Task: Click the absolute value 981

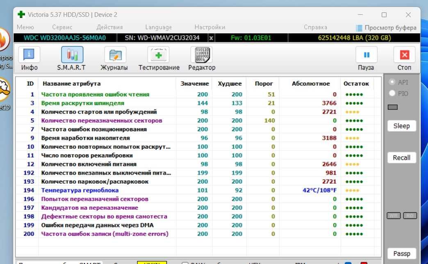Action: pos(331,173)
